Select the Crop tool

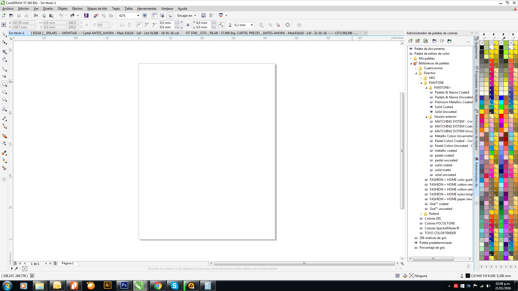click(4, 51)
